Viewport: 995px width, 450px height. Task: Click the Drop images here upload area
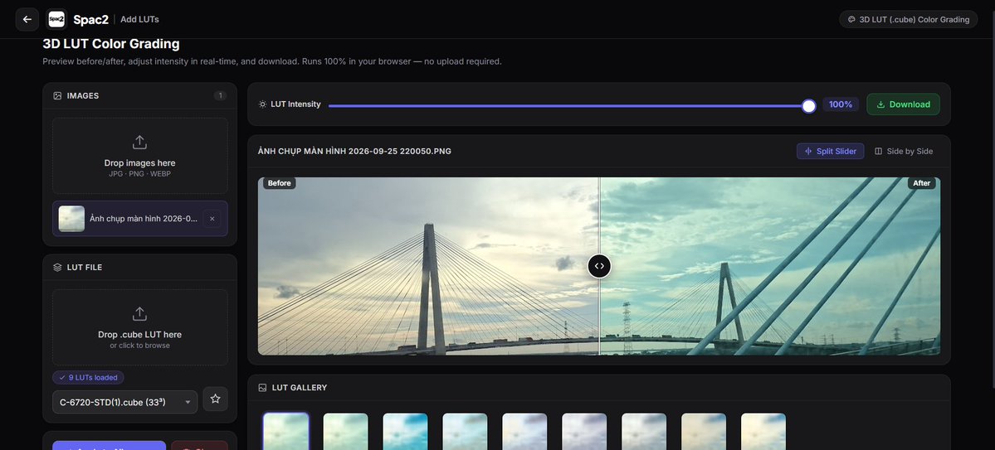coord(139,155)
